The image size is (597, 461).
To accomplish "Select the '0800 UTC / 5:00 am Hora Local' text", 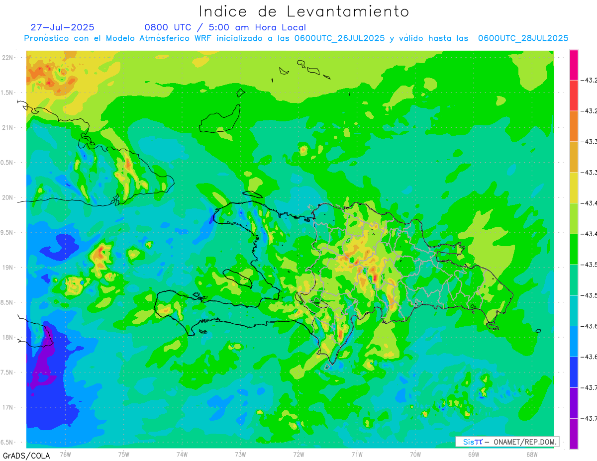I will click(225, 27).
